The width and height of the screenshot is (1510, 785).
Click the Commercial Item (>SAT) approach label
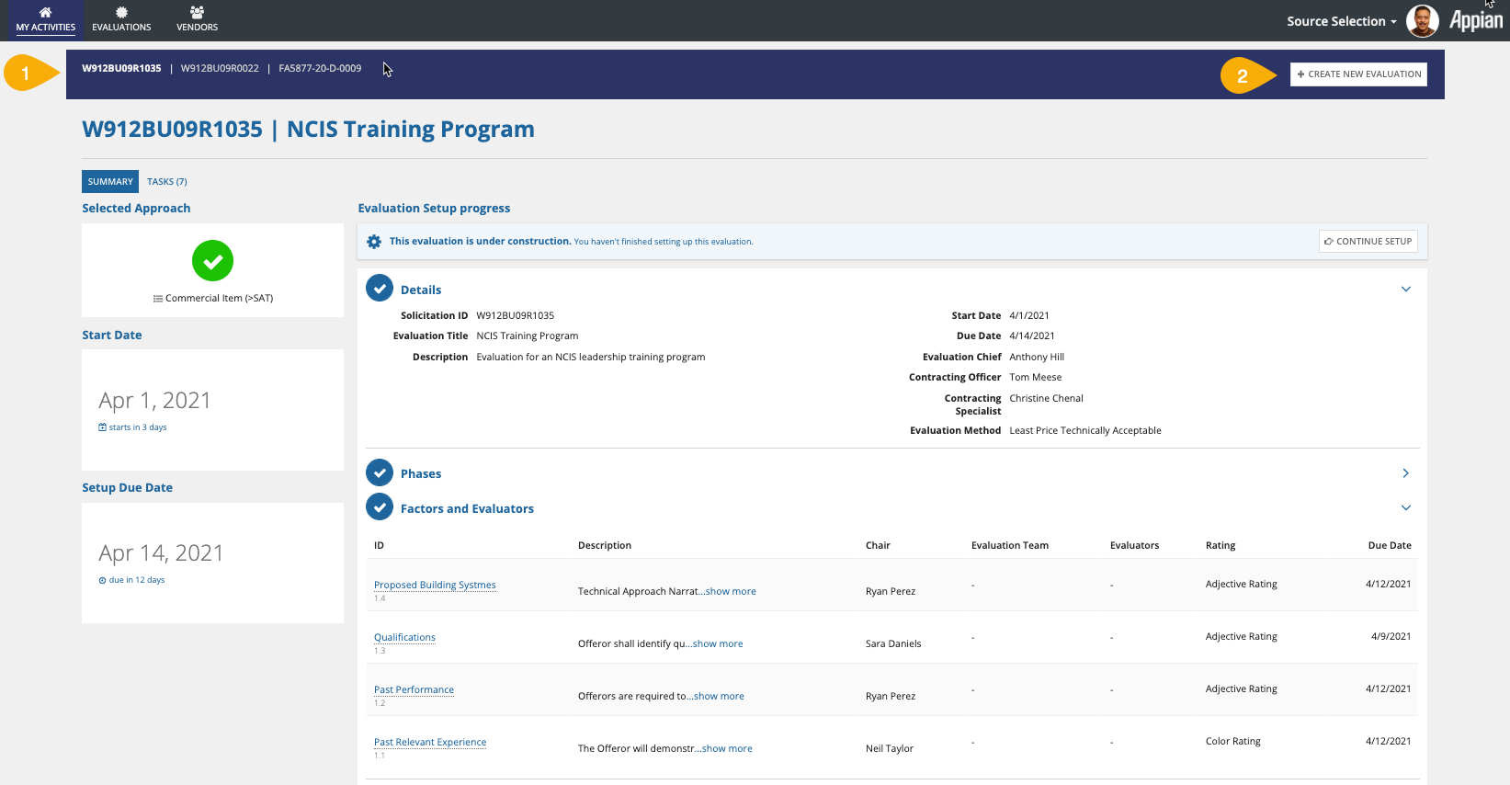point(219,298)
